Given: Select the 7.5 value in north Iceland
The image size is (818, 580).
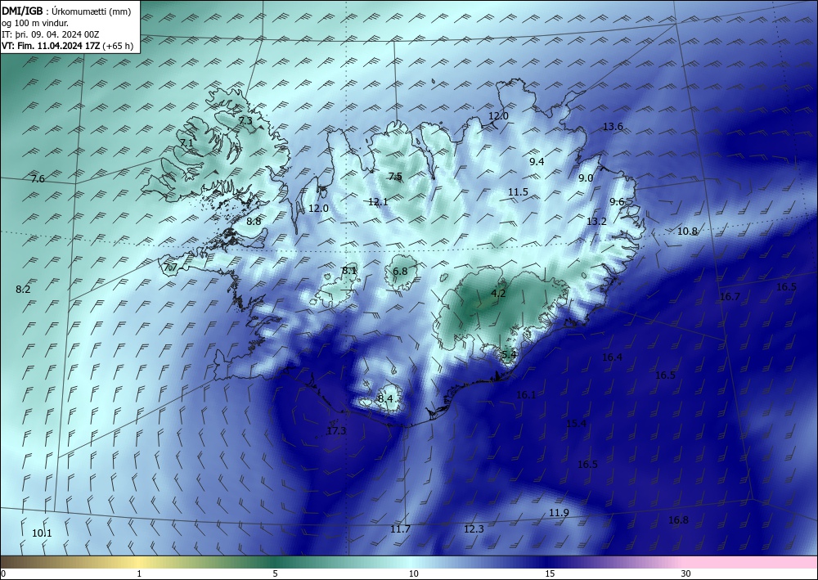Looking at the screenshot, I should [395, 177].
